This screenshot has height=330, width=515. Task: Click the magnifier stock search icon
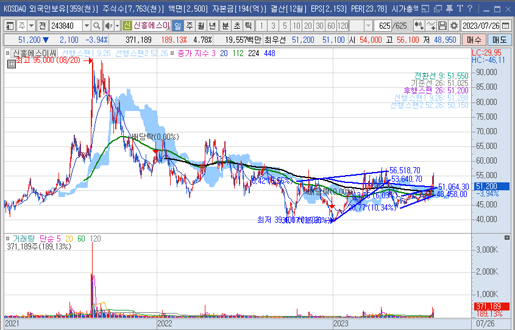pyautogui.click(x=96, y=25)
